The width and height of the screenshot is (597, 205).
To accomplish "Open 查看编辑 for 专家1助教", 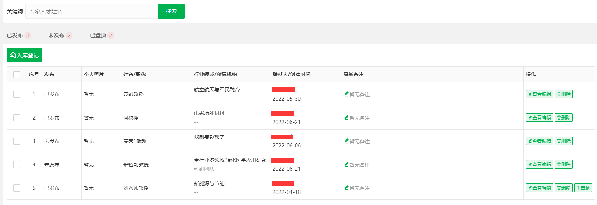I will [539, 141].
